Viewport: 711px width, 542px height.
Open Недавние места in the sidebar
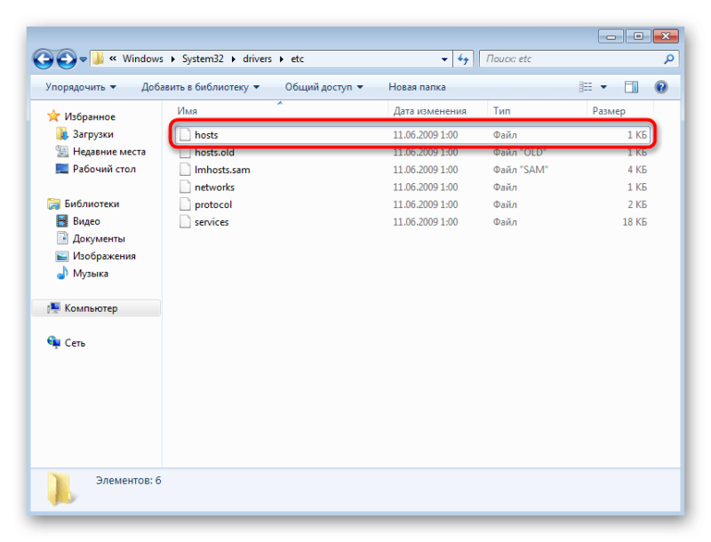click(x=109, y=151)
